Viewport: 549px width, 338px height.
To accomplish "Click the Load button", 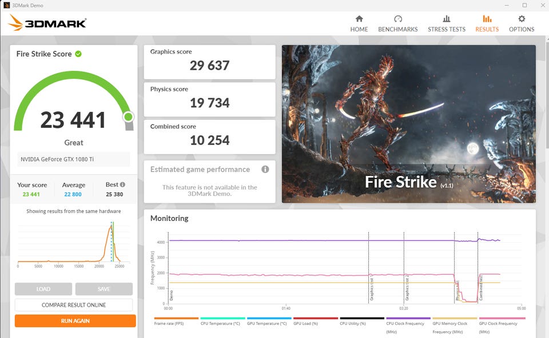I will pos(43,289).
